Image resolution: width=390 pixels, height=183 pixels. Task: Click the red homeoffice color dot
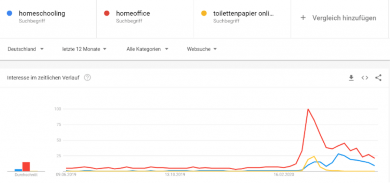click(x=107, y=13)
